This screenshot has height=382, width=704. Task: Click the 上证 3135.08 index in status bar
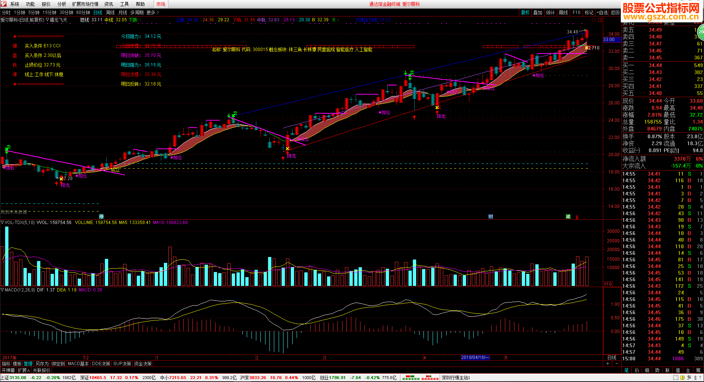point(14,378)
